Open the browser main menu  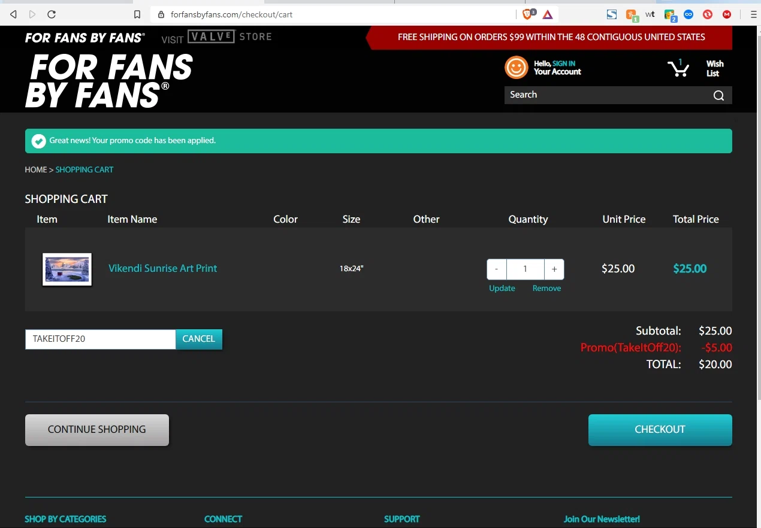click(753, 14)
